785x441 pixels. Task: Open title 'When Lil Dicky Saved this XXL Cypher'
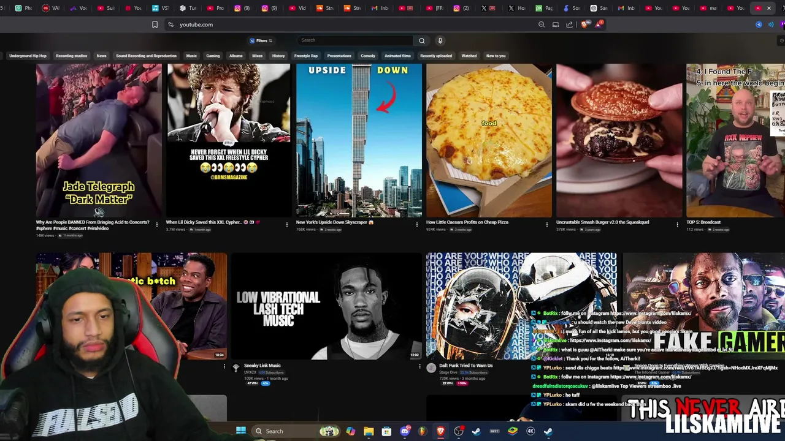coord(213,222)
